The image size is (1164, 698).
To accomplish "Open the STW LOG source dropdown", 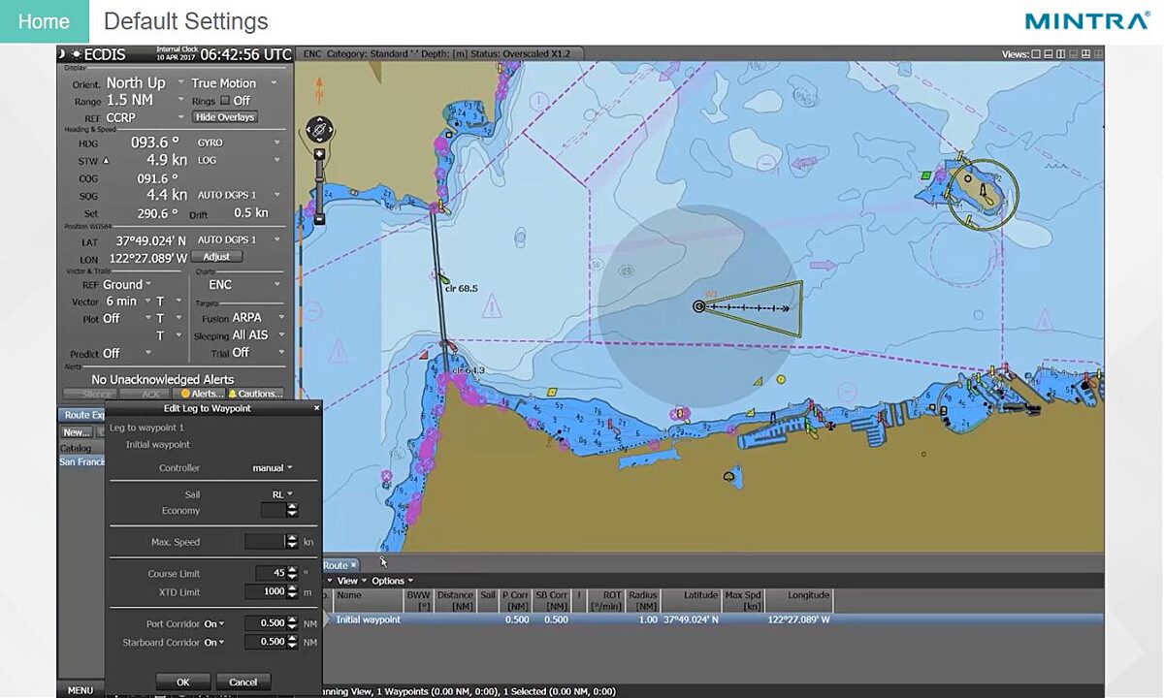I will (239, 160).
